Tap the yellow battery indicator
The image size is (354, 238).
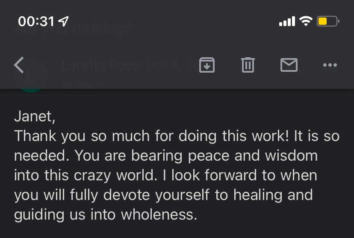(x=328, y=21)
